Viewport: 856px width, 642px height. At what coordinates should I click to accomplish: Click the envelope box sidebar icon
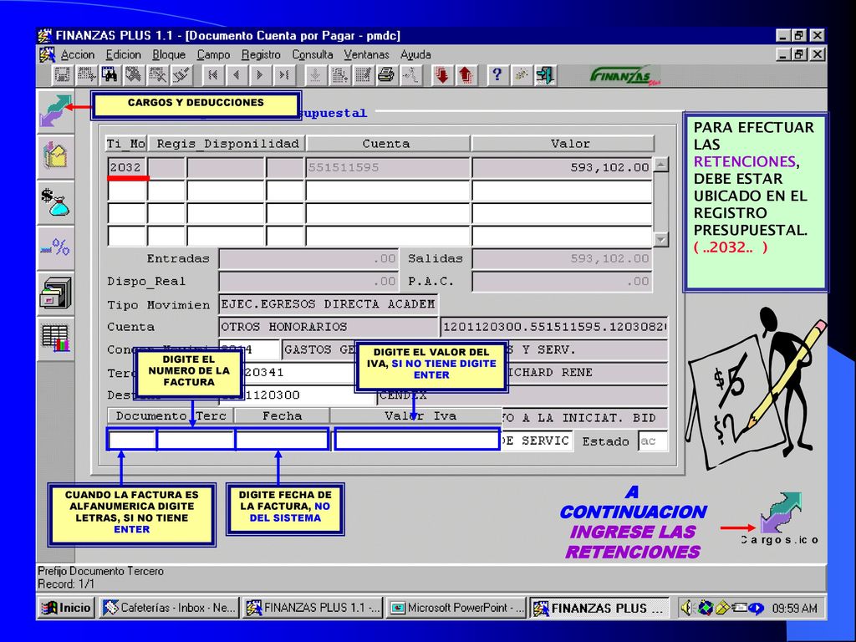pos(55,156)
